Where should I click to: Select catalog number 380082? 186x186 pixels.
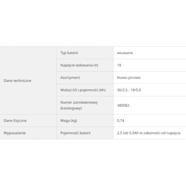click(x=123, y=105)
